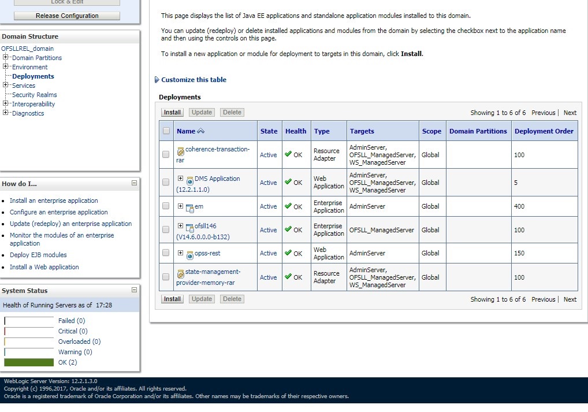Viewport: 588px width, 412px height.
Task: Open the em deployment link
Action: point(199,206)
